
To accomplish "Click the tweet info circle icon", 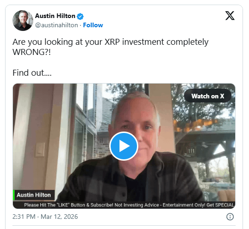I will coord(230,217).
